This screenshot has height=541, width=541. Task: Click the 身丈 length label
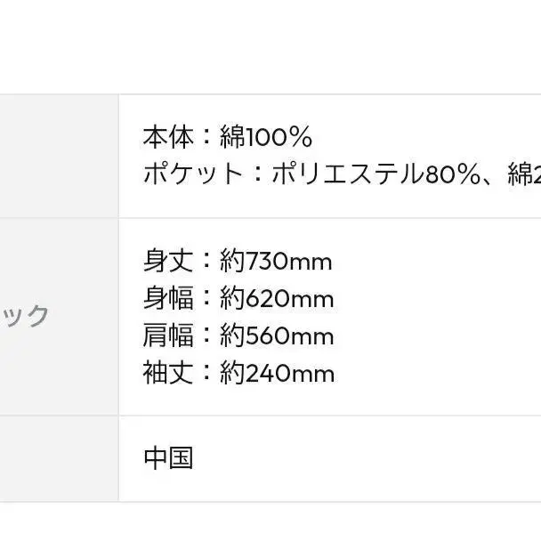(x=168, y=261)
